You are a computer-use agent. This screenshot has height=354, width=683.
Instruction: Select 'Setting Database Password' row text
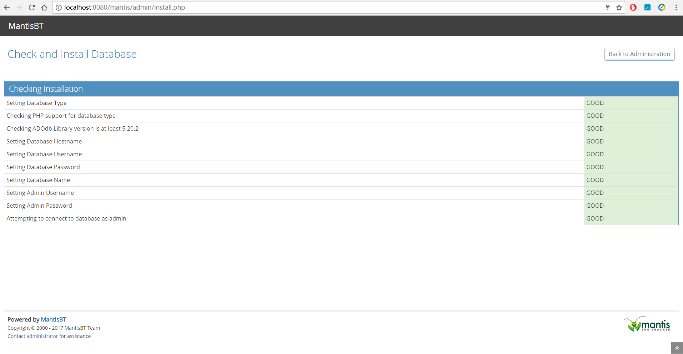[43, 167]
